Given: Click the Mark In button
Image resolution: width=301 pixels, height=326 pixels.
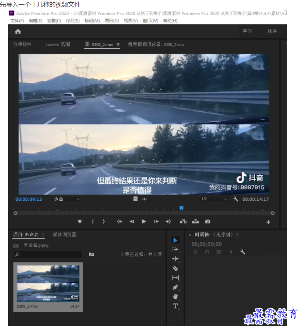Looking at the screenshot, I should click(x=93, y=222).
